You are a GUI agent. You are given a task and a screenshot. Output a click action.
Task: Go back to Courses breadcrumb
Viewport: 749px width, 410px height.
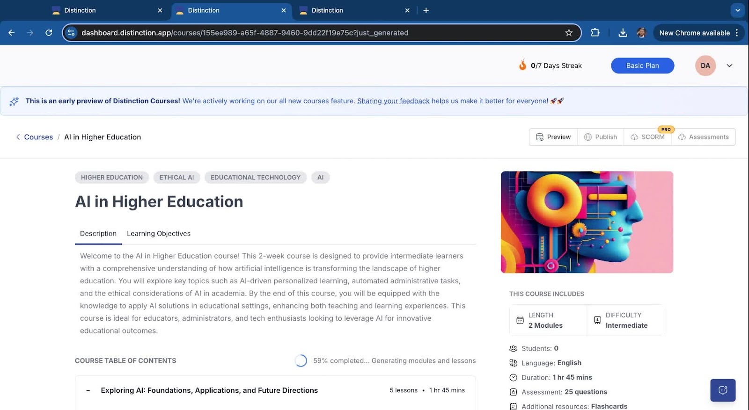(38, 137)
